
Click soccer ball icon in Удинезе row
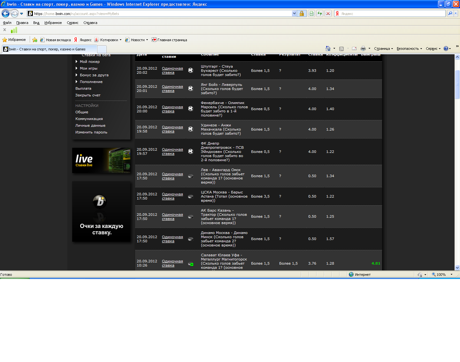[x=191, y=129]
